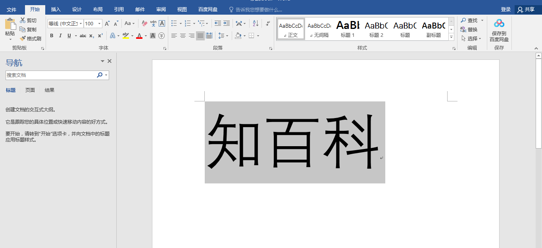Apply strikethrough to the text
The width and height of the screenshot is (542, 248).
tap(82, 36)
